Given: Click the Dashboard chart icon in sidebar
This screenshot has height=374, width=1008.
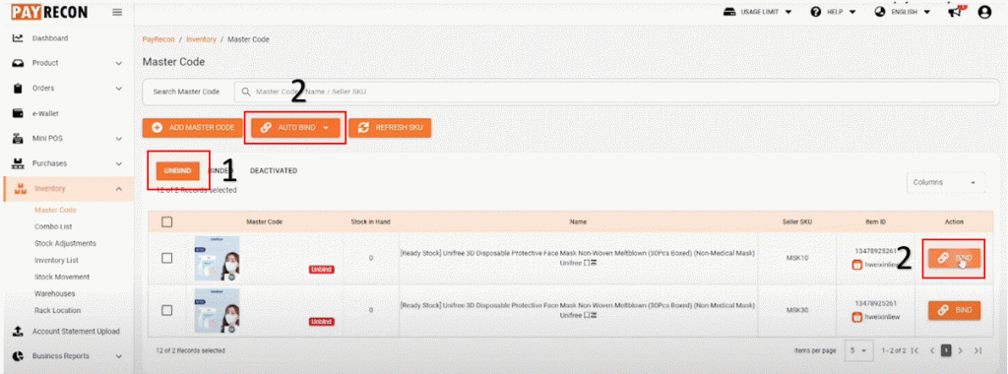Looking at the screenshot, I should 19,38.
